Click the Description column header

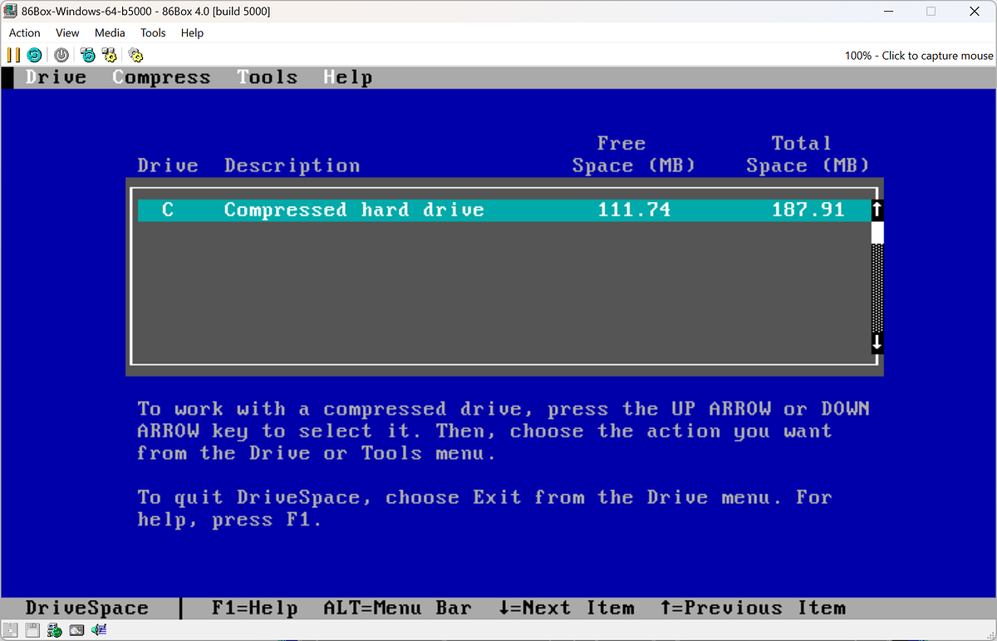point(292,165)
